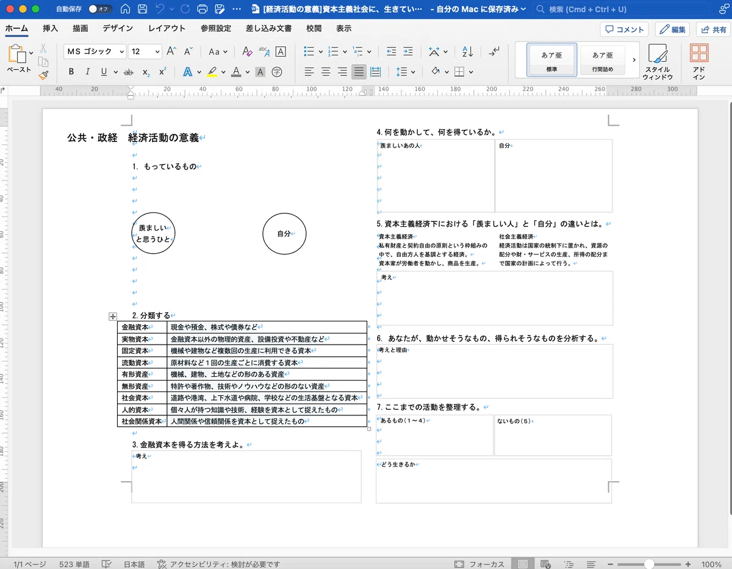Click the text highlight color button

[x=212, y=72]
